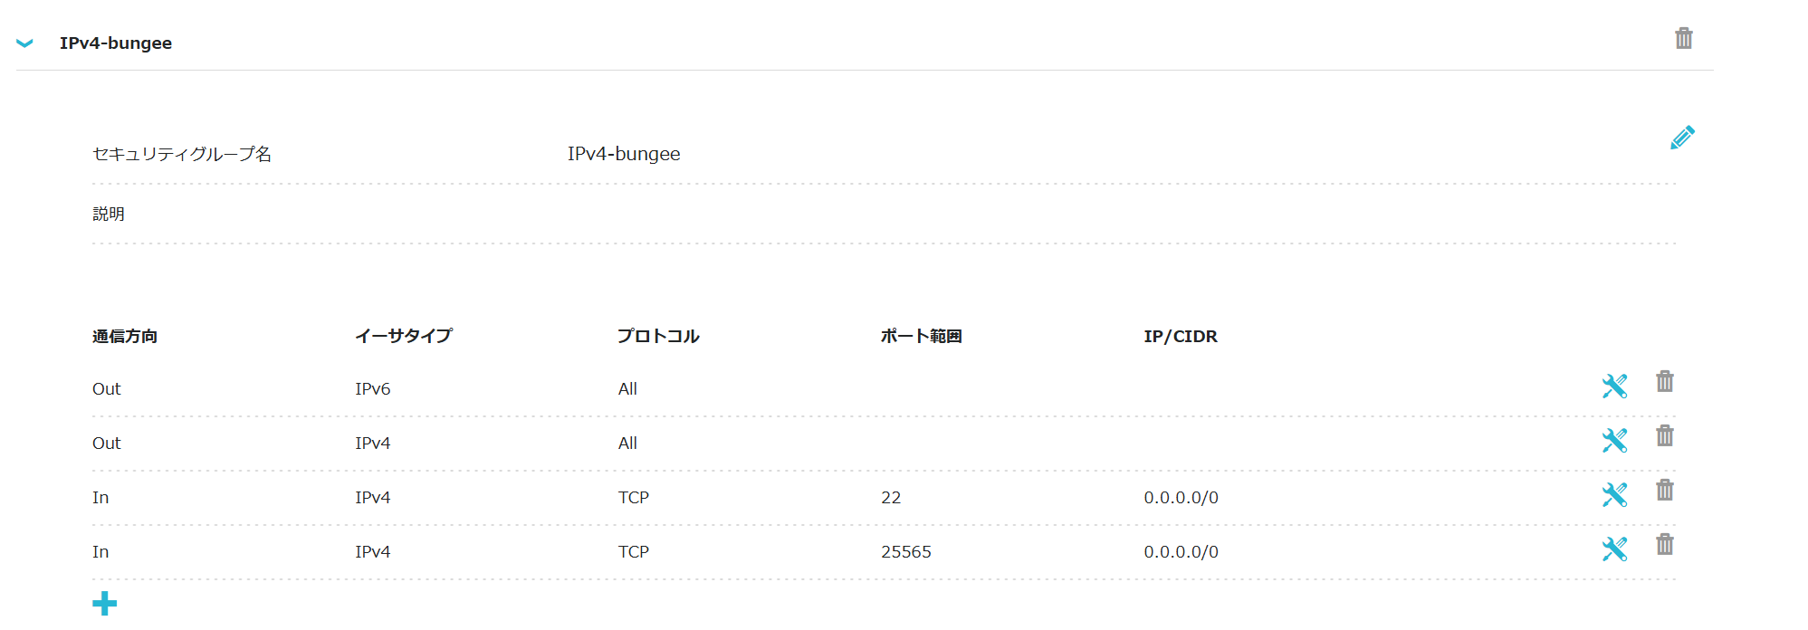
Task: Select the IPv4-bungee name field value
Action: tap(624, 154)
